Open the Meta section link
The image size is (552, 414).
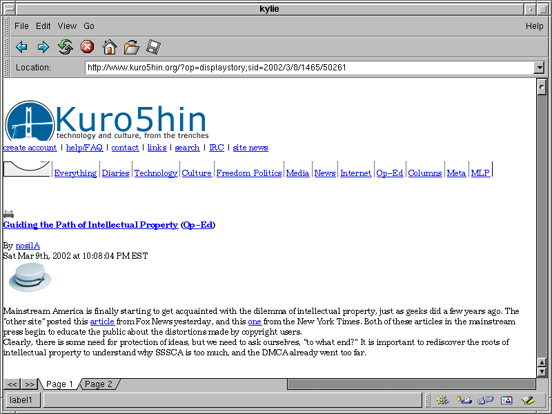tap(456, 173)
